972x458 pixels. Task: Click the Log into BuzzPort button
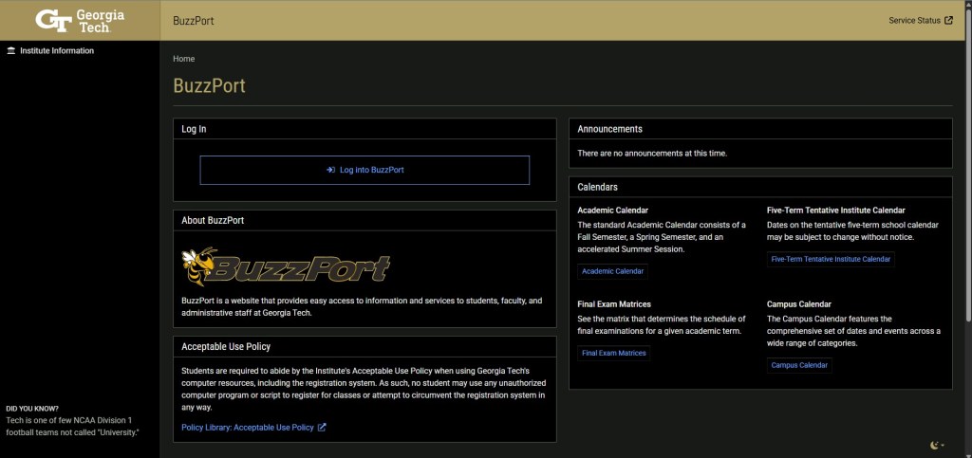coord(364,170)
